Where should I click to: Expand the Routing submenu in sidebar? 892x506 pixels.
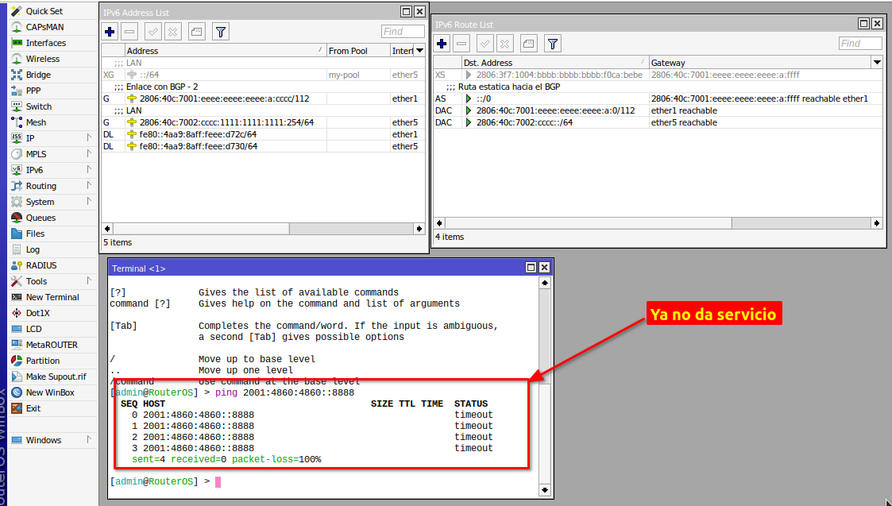point(41,186)
